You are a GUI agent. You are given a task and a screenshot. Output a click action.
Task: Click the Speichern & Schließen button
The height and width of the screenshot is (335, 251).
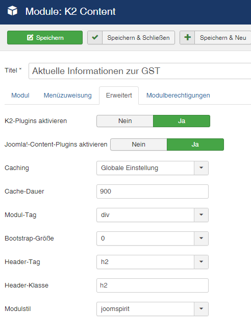131,38
